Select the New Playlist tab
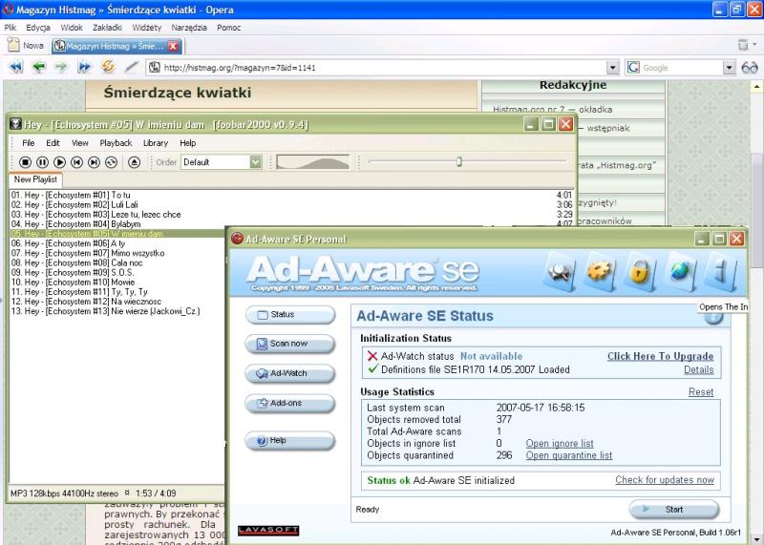Screen dimensions: 764x545 [35, 179]
